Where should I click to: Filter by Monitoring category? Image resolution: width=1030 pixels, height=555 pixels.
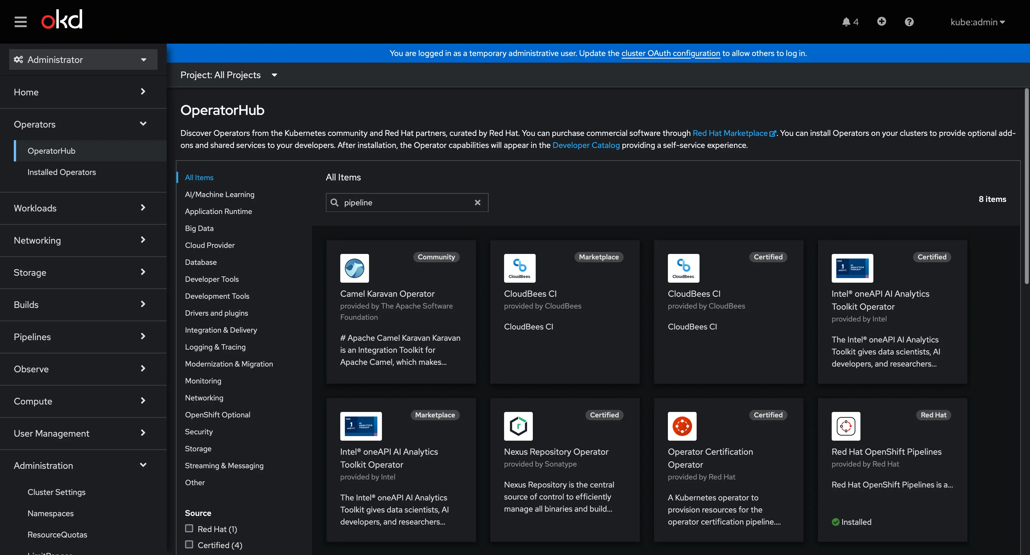203,381
